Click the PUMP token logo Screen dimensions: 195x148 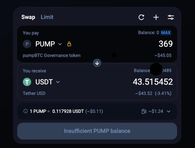click(x=27, y=44)
